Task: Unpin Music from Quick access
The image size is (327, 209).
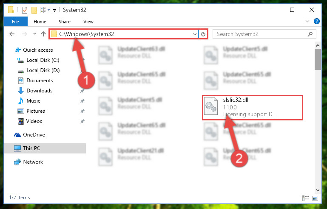Action: (x=82, y=101)
